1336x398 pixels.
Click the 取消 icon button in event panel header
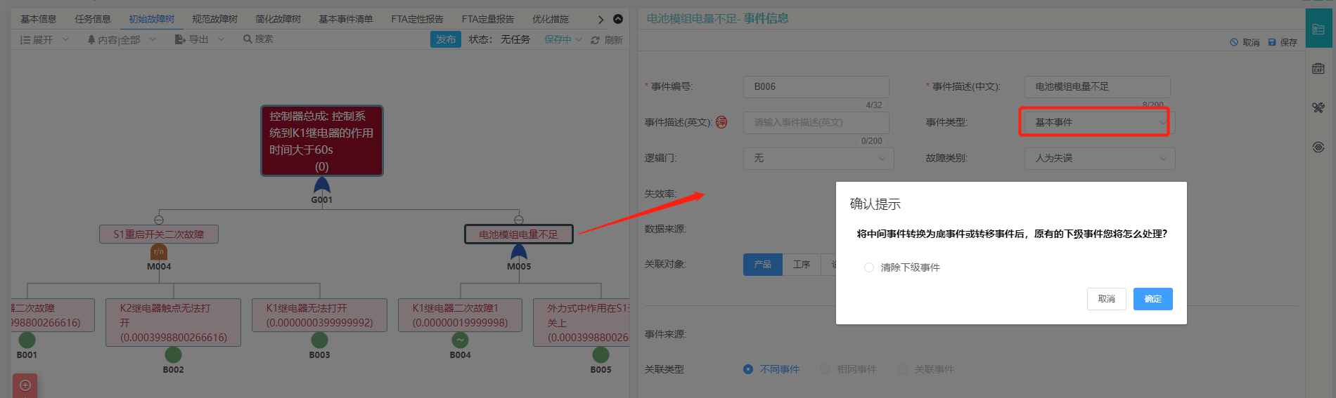coord(1245,42)
